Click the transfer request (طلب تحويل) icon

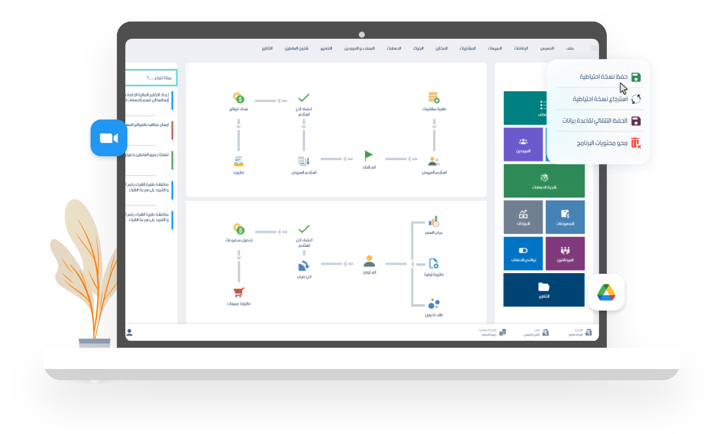433,303
